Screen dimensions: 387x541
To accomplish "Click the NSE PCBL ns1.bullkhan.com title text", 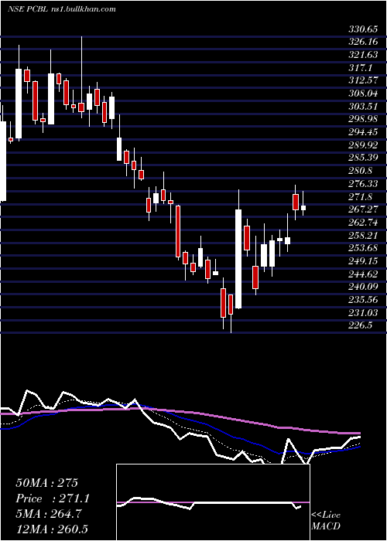I will point(61,9).
